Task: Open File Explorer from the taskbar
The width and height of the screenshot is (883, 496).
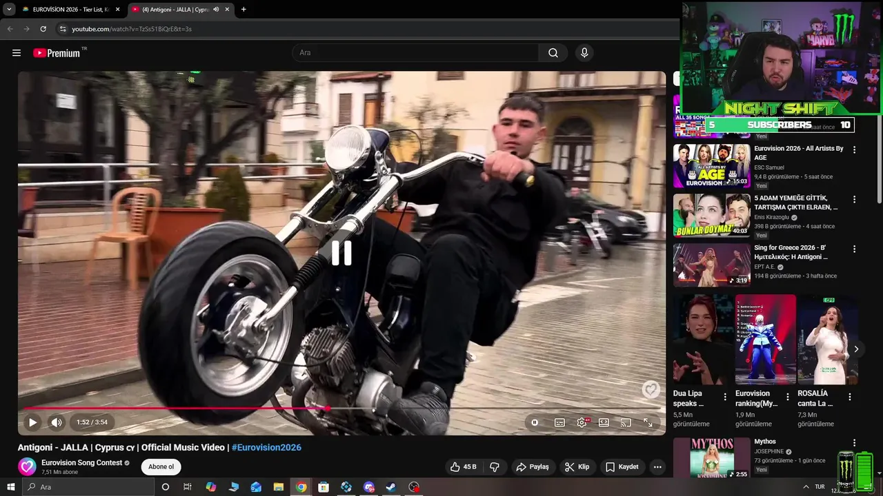Action: [x=279, y=487]
